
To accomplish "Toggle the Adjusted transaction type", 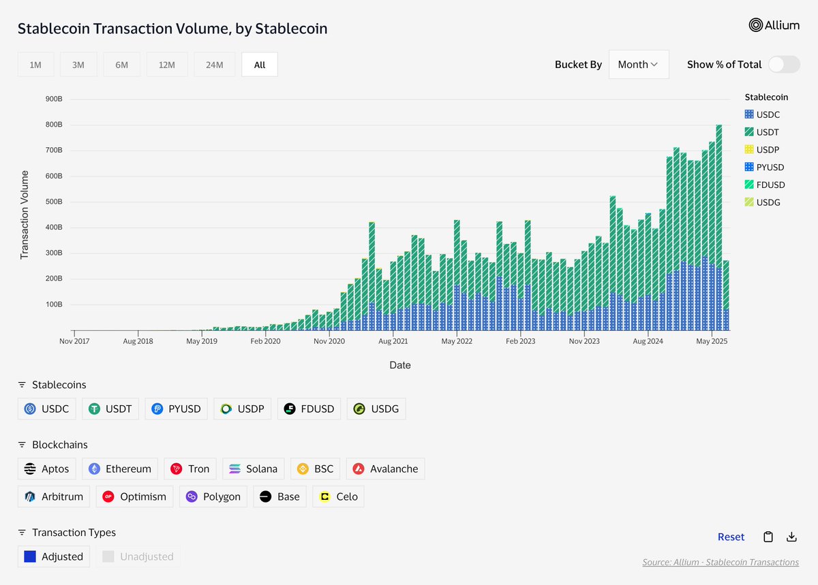I will pos(55,556).
